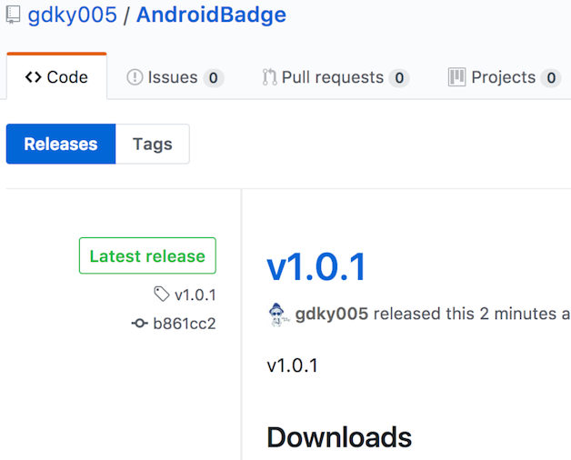Screen dimensions: 571x460
Task: Open the Issues tab
Action: [175, 77]
